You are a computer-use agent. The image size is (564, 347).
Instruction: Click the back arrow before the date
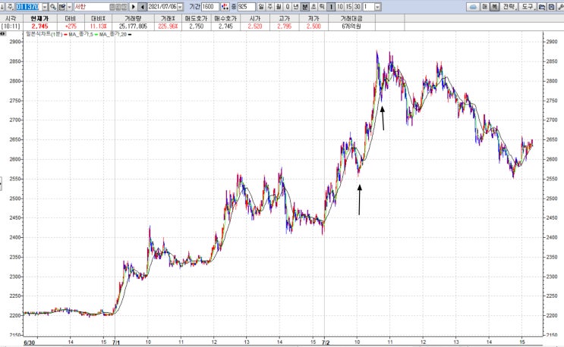(143, 7)
